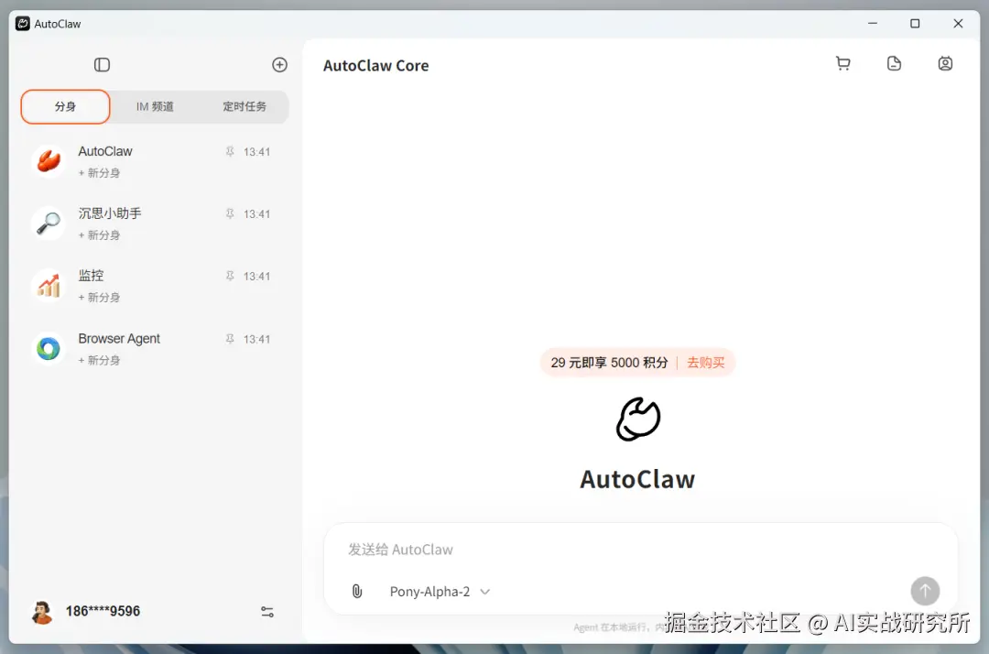
Task: Collapse the sidebar with the panel icon
Action: [102, 65]
